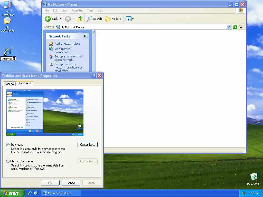Click Add a network place icon

[x=51, y=44]
